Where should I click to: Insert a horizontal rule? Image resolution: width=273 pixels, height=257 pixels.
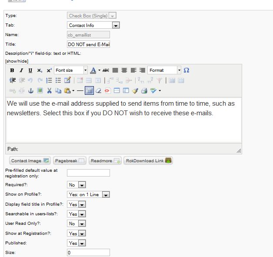80,91
